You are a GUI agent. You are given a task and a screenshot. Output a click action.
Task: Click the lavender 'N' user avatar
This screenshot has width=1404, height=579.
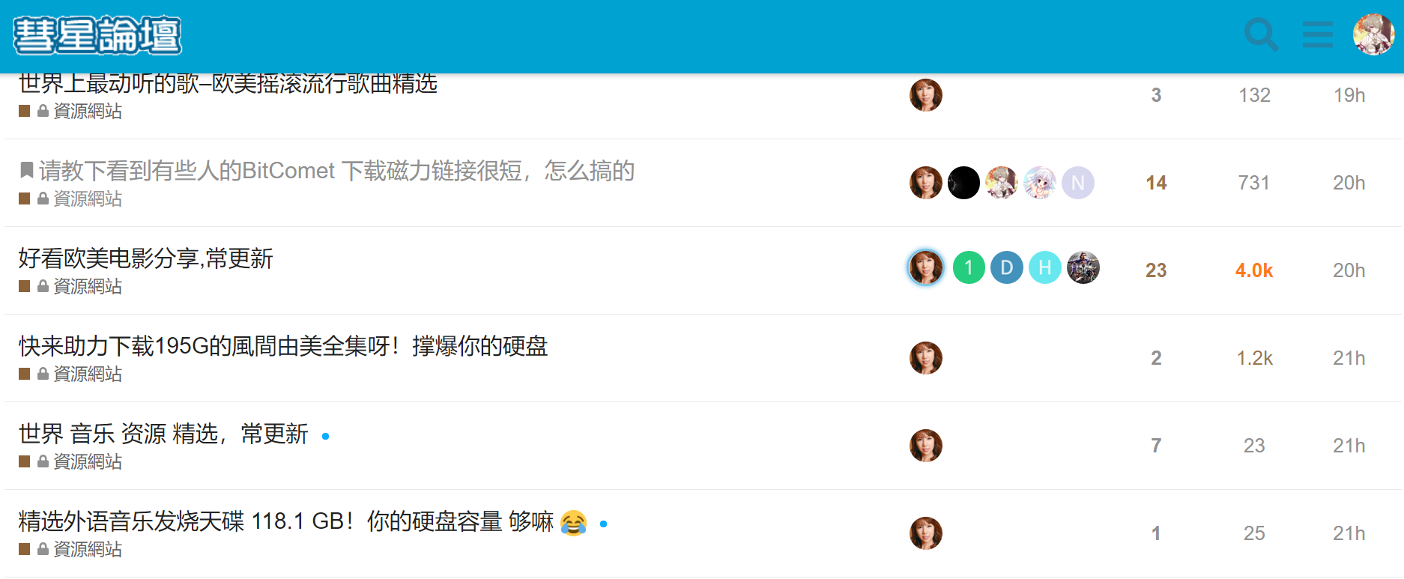click(1078, 183)
